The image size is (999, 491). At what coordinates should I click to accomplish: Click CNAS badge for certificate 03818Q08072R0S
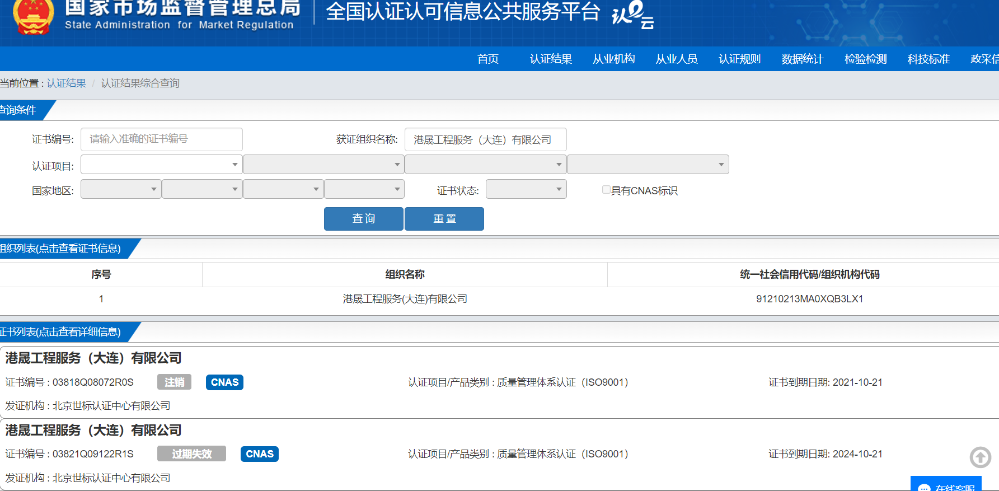pyautogui.click(x=224, y=382)
